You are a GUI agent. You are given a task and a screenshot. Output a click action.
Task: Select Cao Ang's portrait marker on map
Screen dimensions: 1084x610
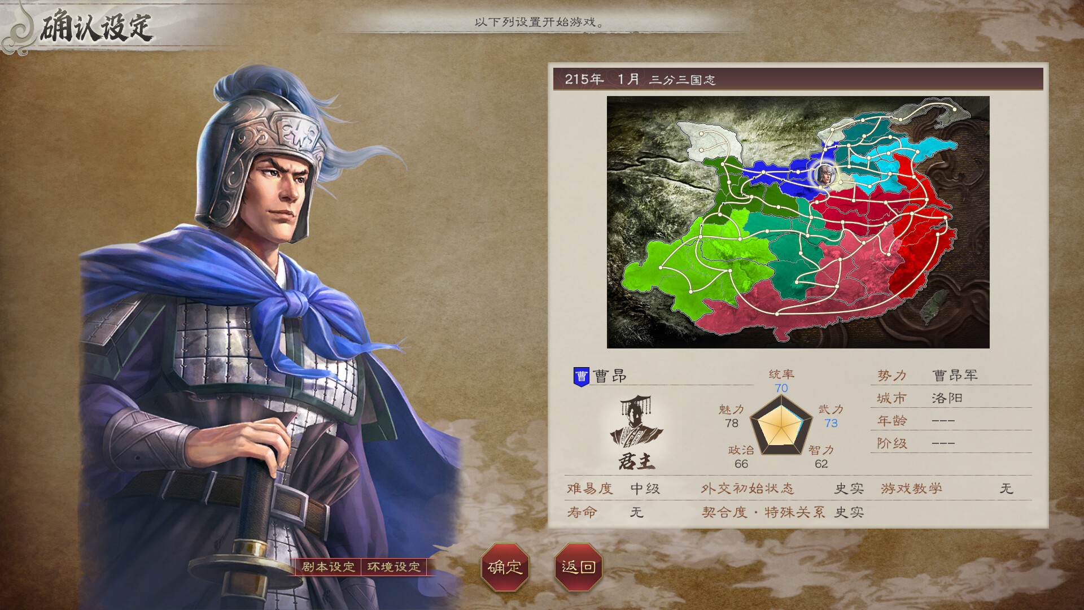(x=825, y=175)
